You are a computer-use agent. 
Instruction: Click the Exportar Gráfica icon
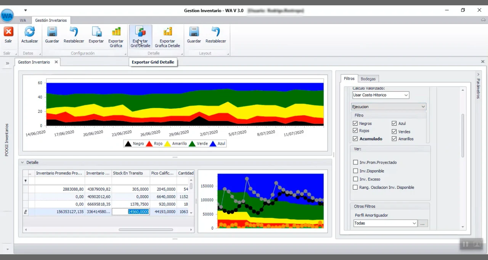[116, 32]
